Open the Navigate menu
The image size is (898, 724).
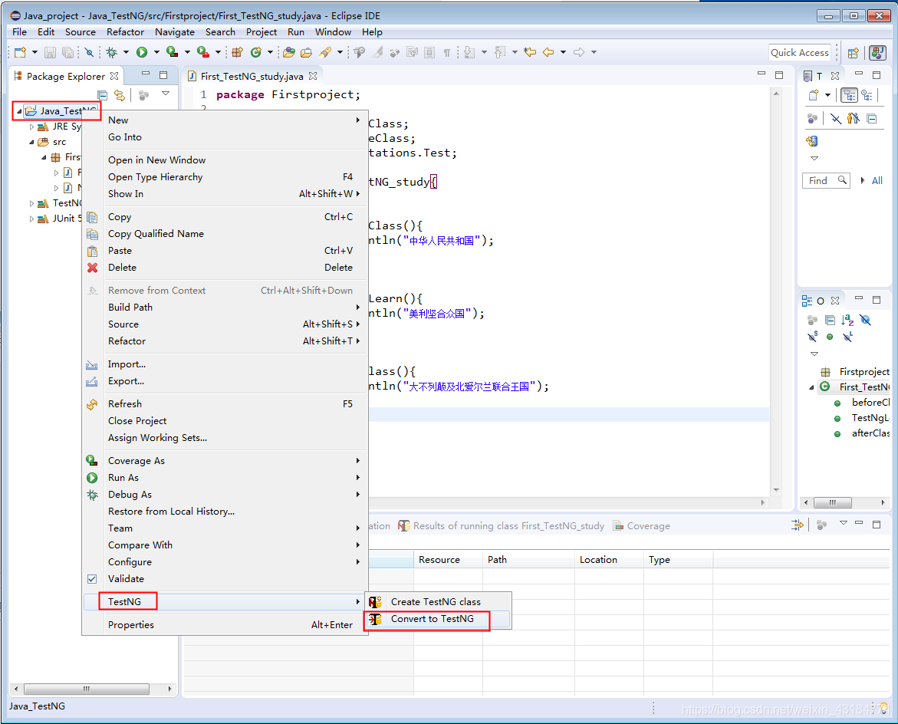click(175, 32)
